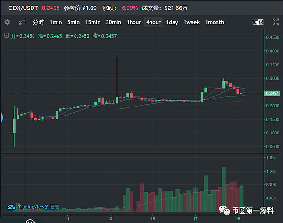The width and height of the screenshot is (283, 223).
Task: Change interval to 1day
Action: point(172,22)
